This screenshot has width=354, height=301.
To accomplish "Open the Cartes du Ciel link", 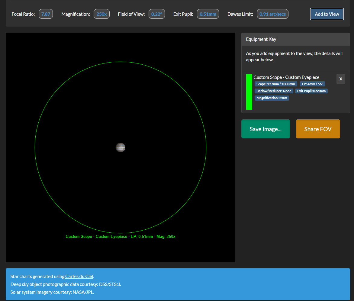I will (x=79, y=276).
